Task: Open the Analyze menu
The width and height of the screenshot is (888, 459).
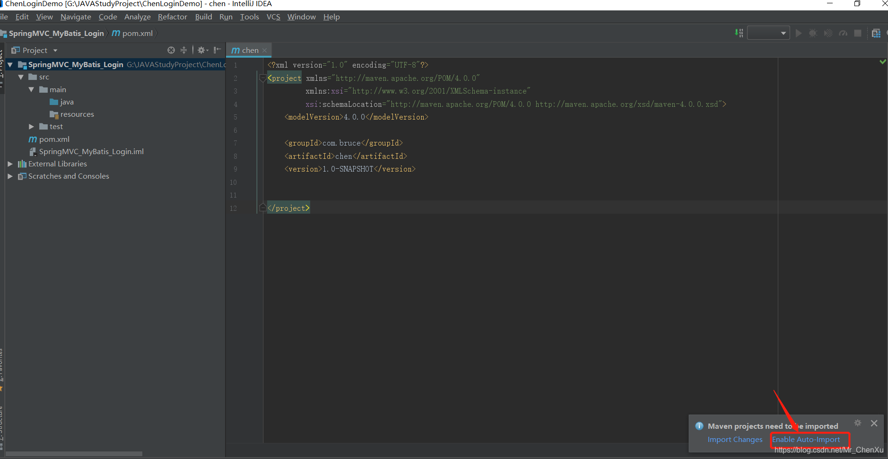Action: point(138,17)
